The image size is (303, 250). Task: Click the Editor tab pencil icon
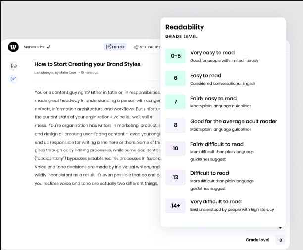(x=108, y=47)
